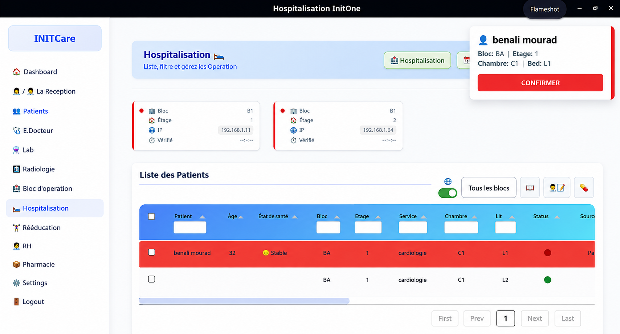620x334 pixels.
Task: Click the user avatar icon in notification
Action: click(x=483, y=40)
